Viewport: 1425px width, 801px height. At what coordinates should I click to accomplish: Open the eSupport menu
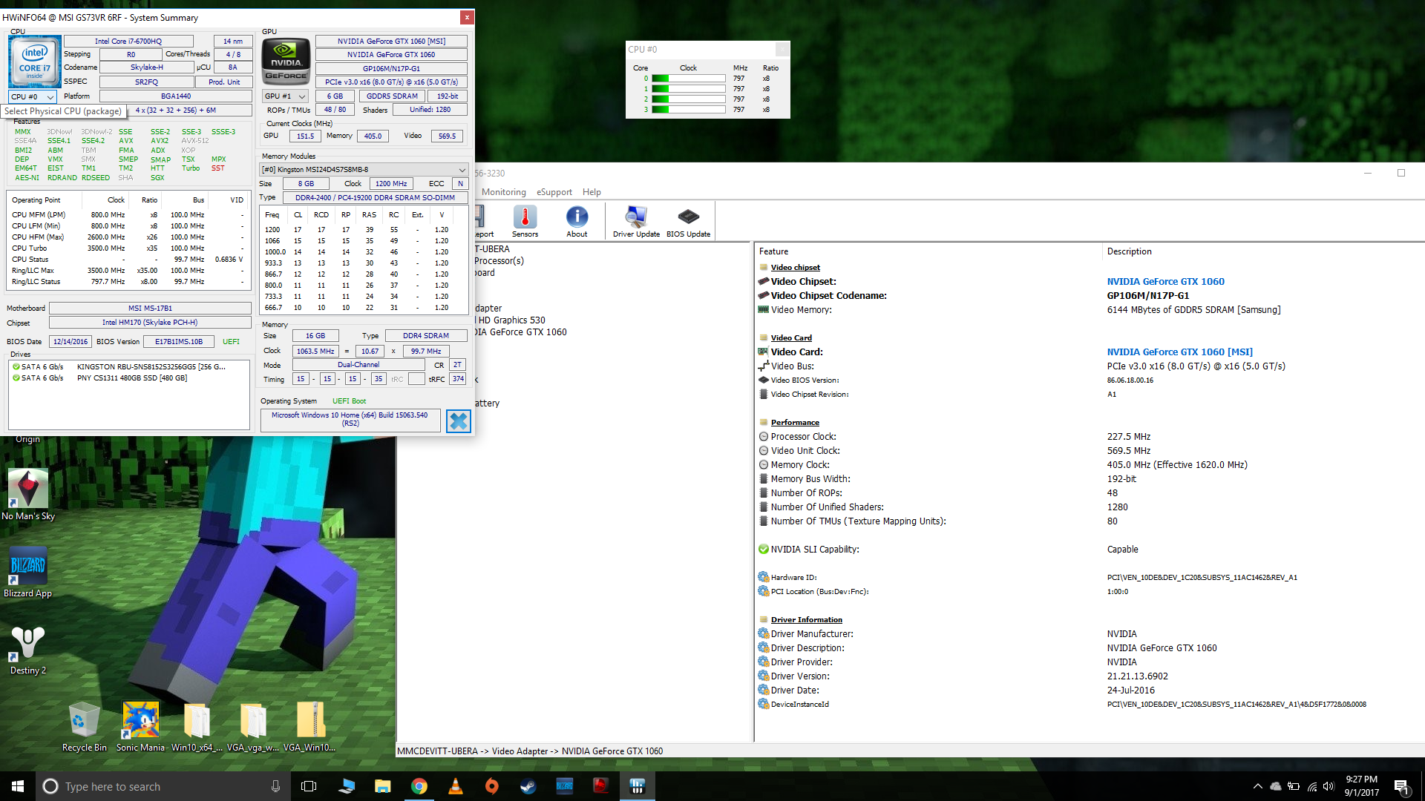click(554, 192)
